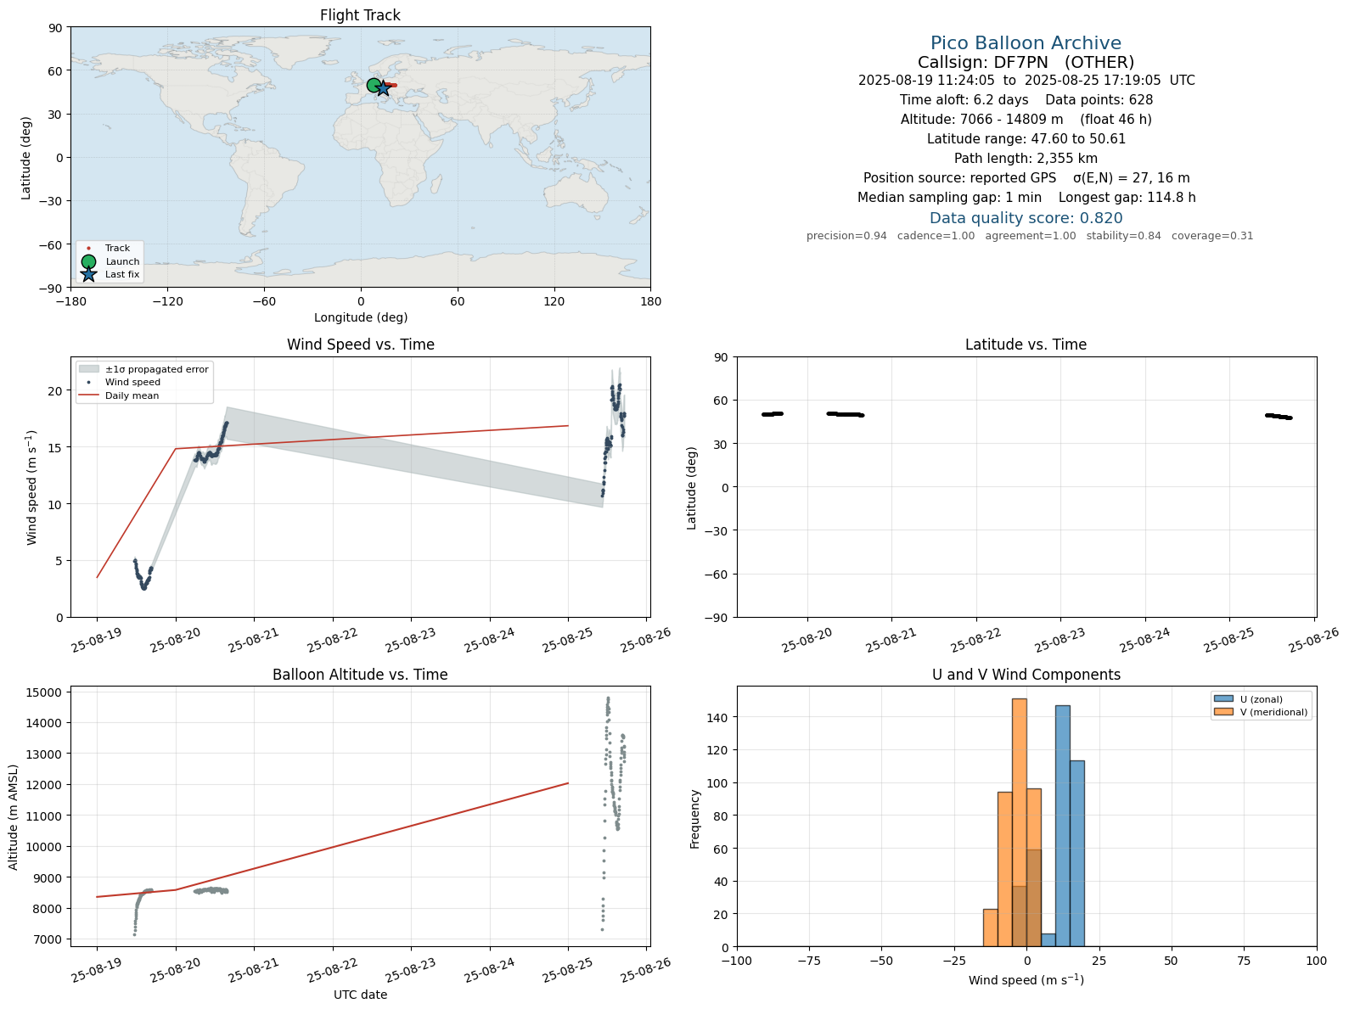Click the 'Time aloft: 6.2 days' text
The width and height of the screenshot is (1349, 1009).
click(964, 100)
